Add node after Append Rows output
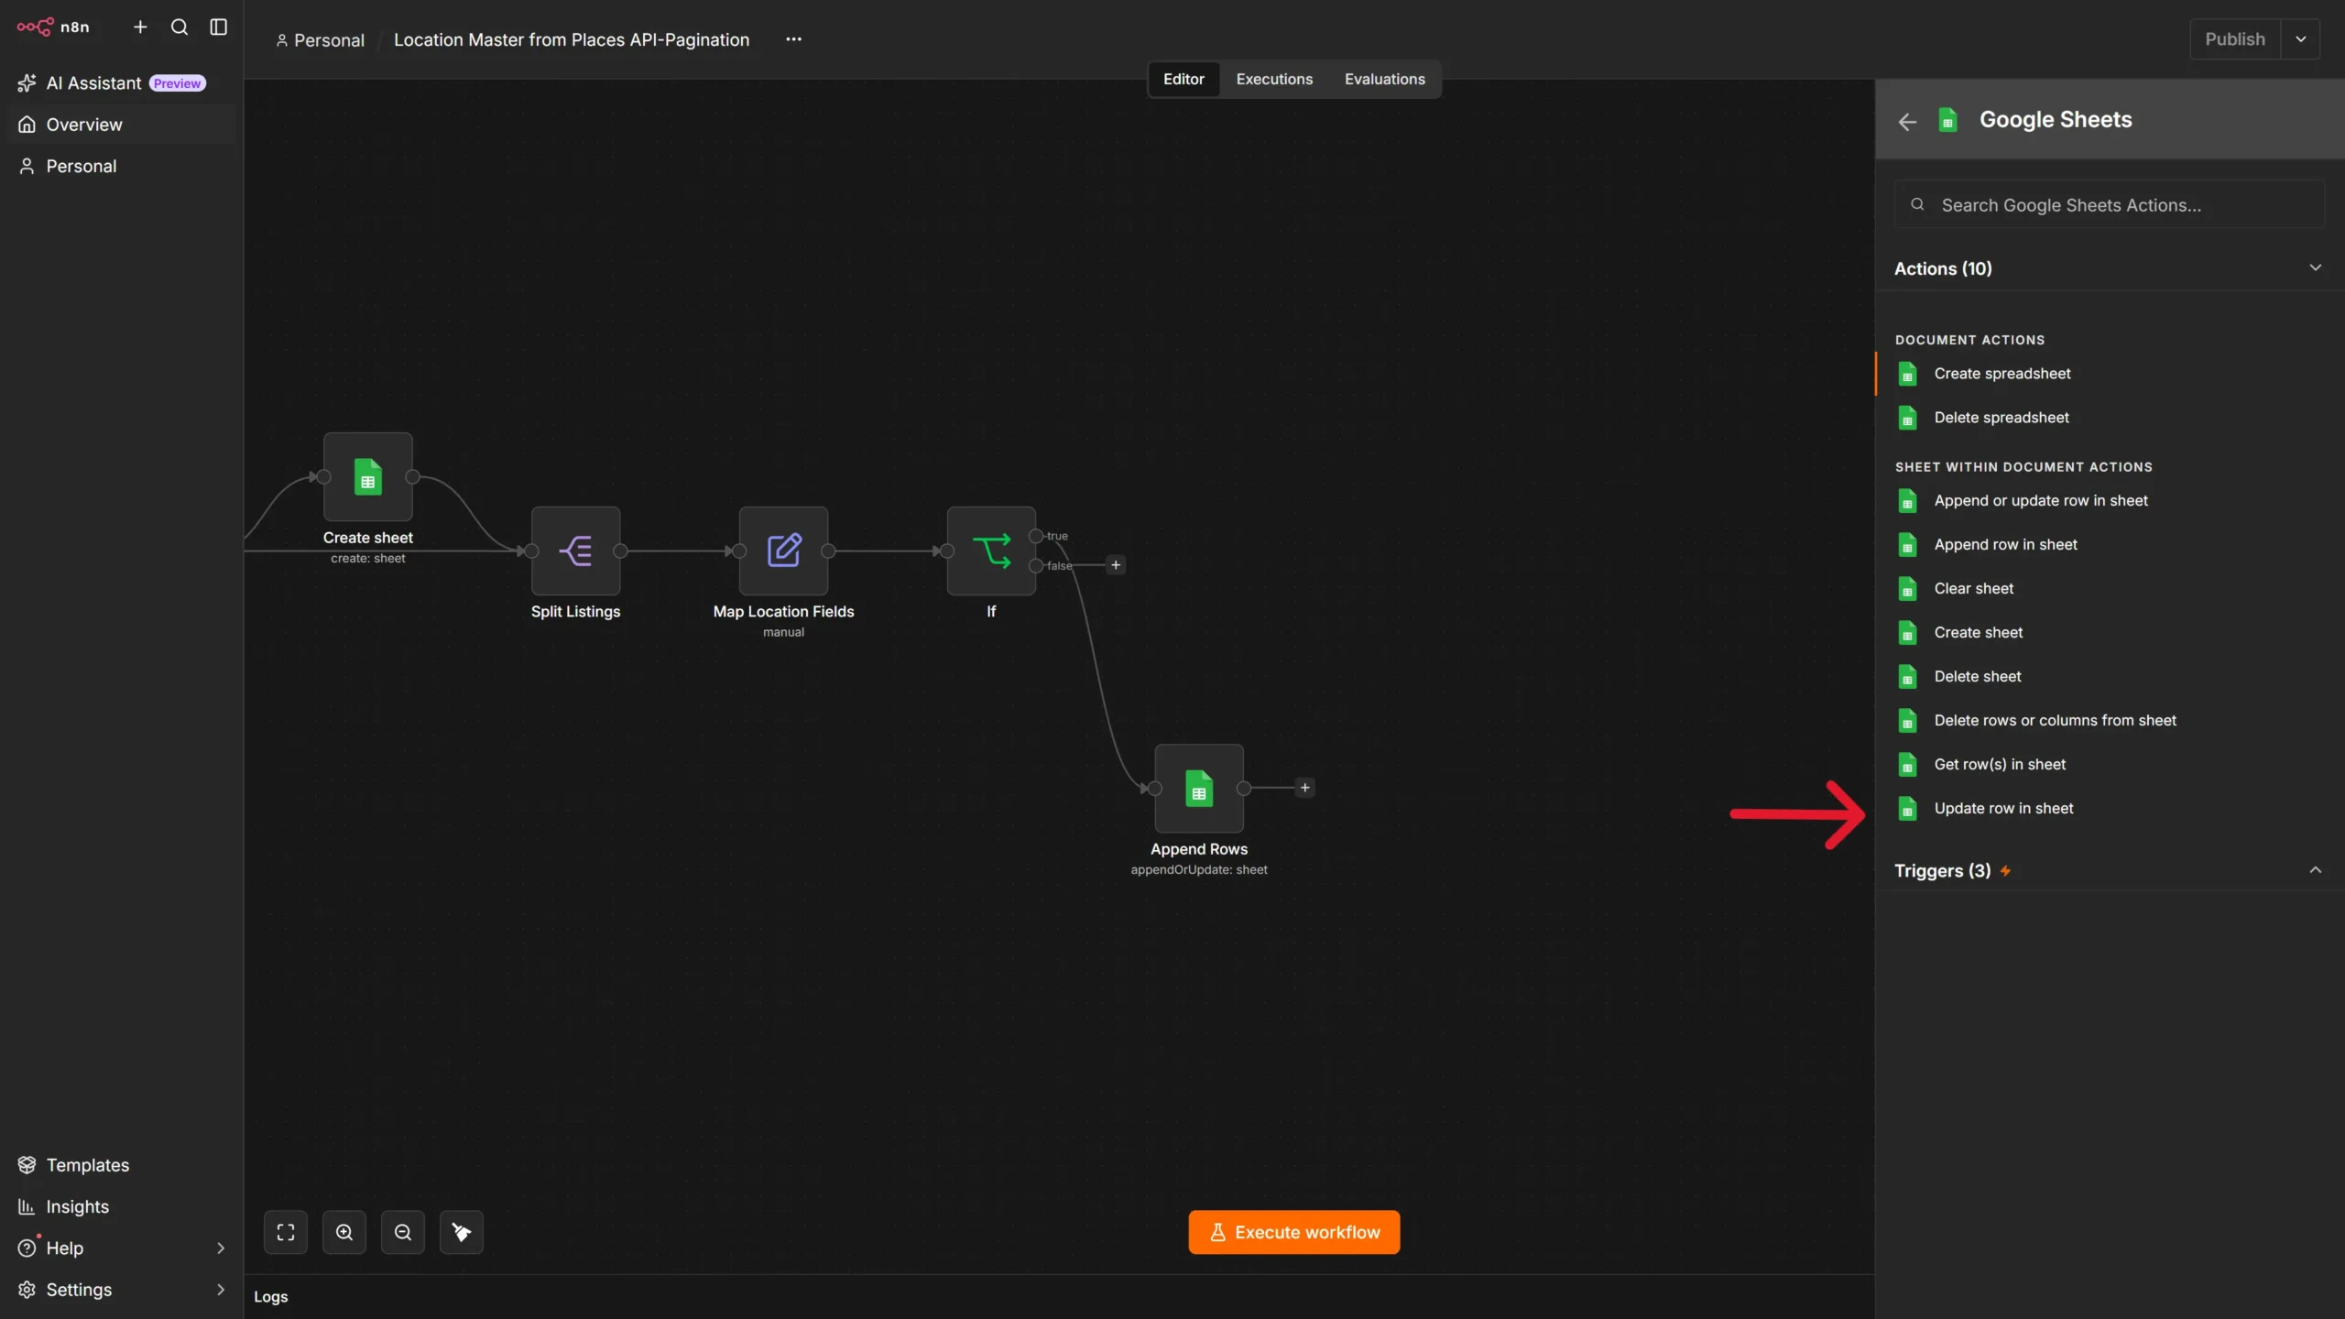 point(1304,788)
